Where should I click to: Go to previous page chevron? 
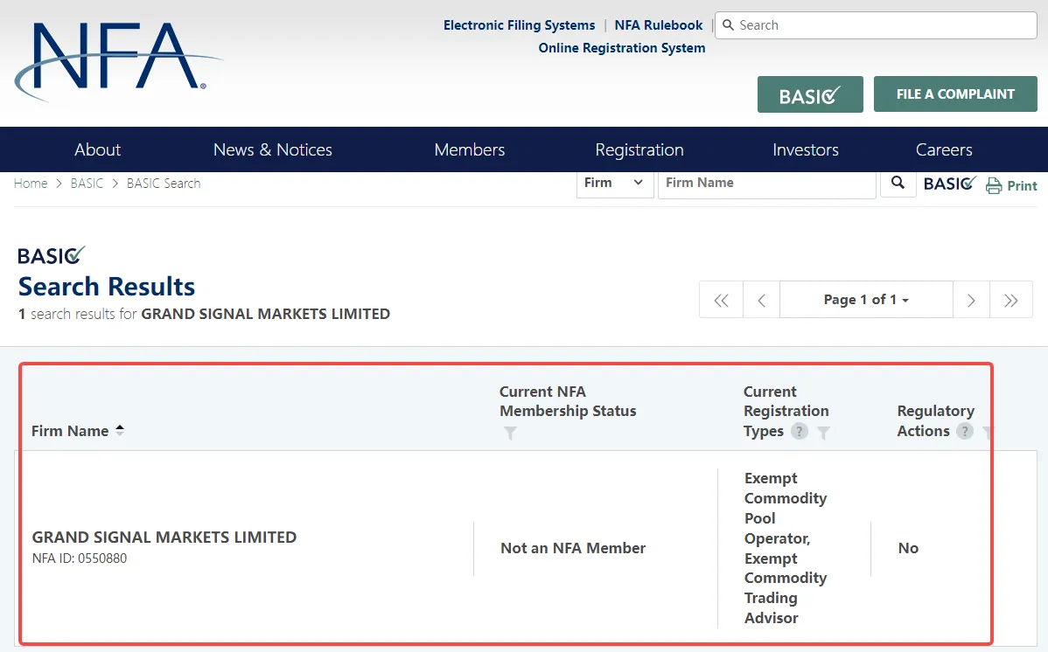click(x=761, y=300)
